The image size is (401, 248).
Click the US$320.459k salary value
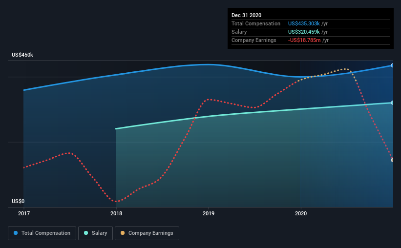[x=304, y=32]
